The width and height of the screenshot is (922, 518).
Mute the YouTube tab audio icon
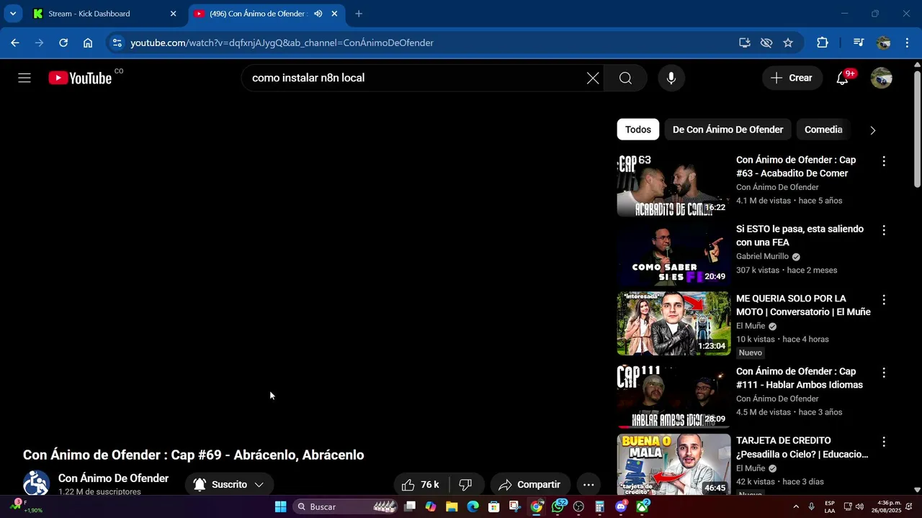click(x=318, y=14)
